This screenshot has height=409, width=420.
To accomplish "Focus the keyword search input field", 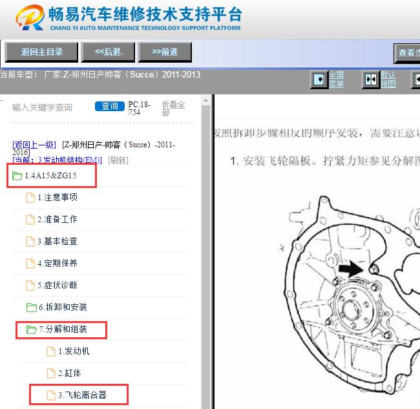I will [51, 107].
